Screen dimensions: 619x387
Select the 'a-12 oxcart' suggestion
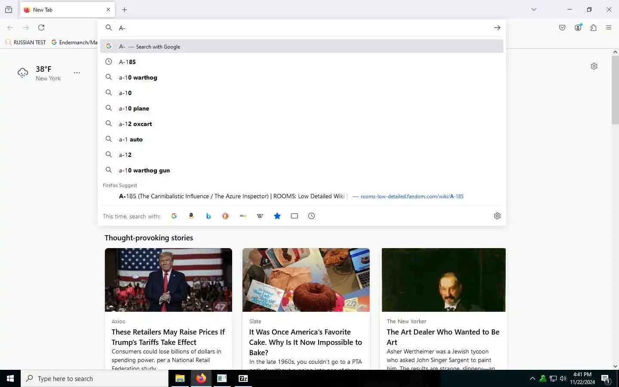coord(302,124)
